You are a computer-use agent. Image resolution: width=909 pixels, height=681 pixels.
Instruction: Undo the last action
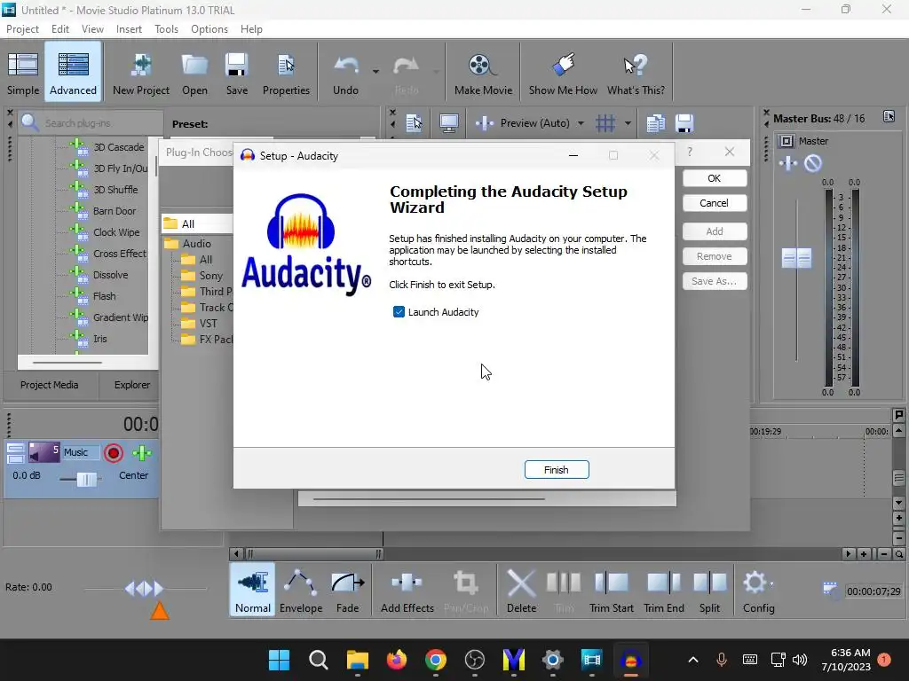pos(345,73)
